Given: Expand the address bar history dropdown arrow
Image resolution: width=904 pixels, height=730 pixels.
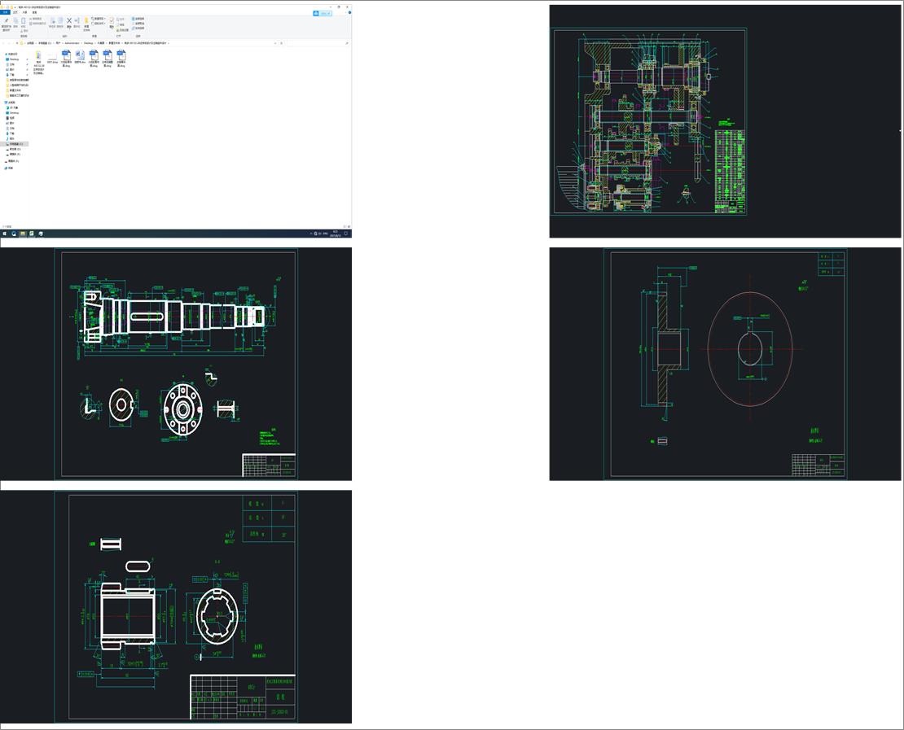Looking at the screenshot, I should click(275, 43).
